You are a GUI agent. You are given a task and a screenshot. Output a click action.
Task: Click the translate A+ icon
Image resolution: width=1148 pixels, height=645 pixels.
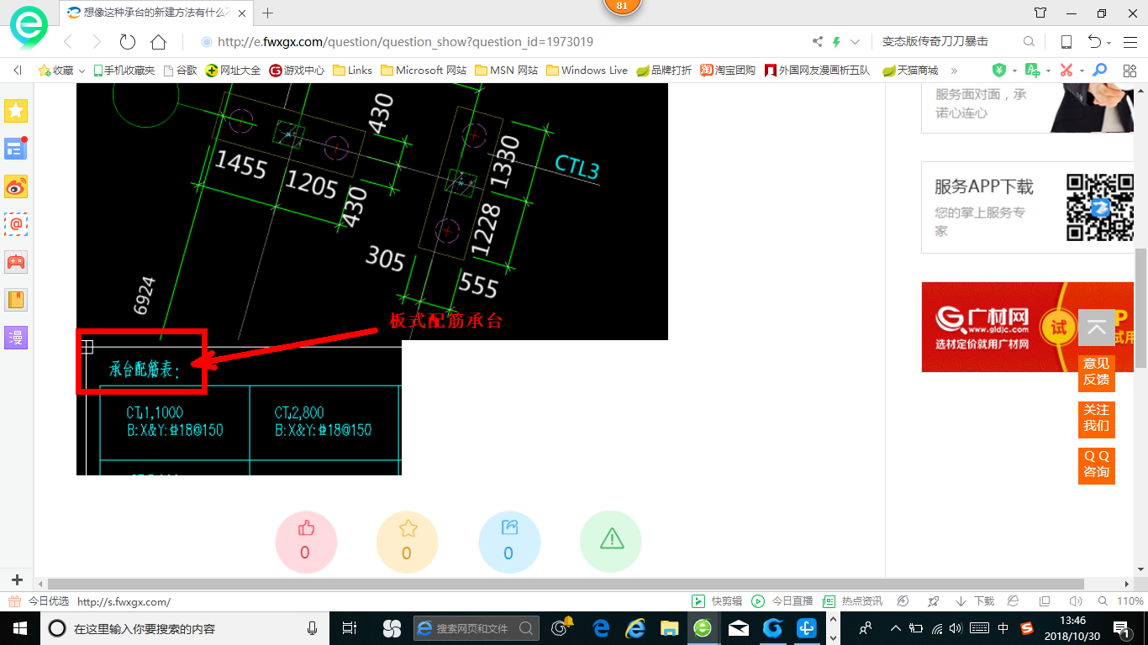pos(1033,71)
